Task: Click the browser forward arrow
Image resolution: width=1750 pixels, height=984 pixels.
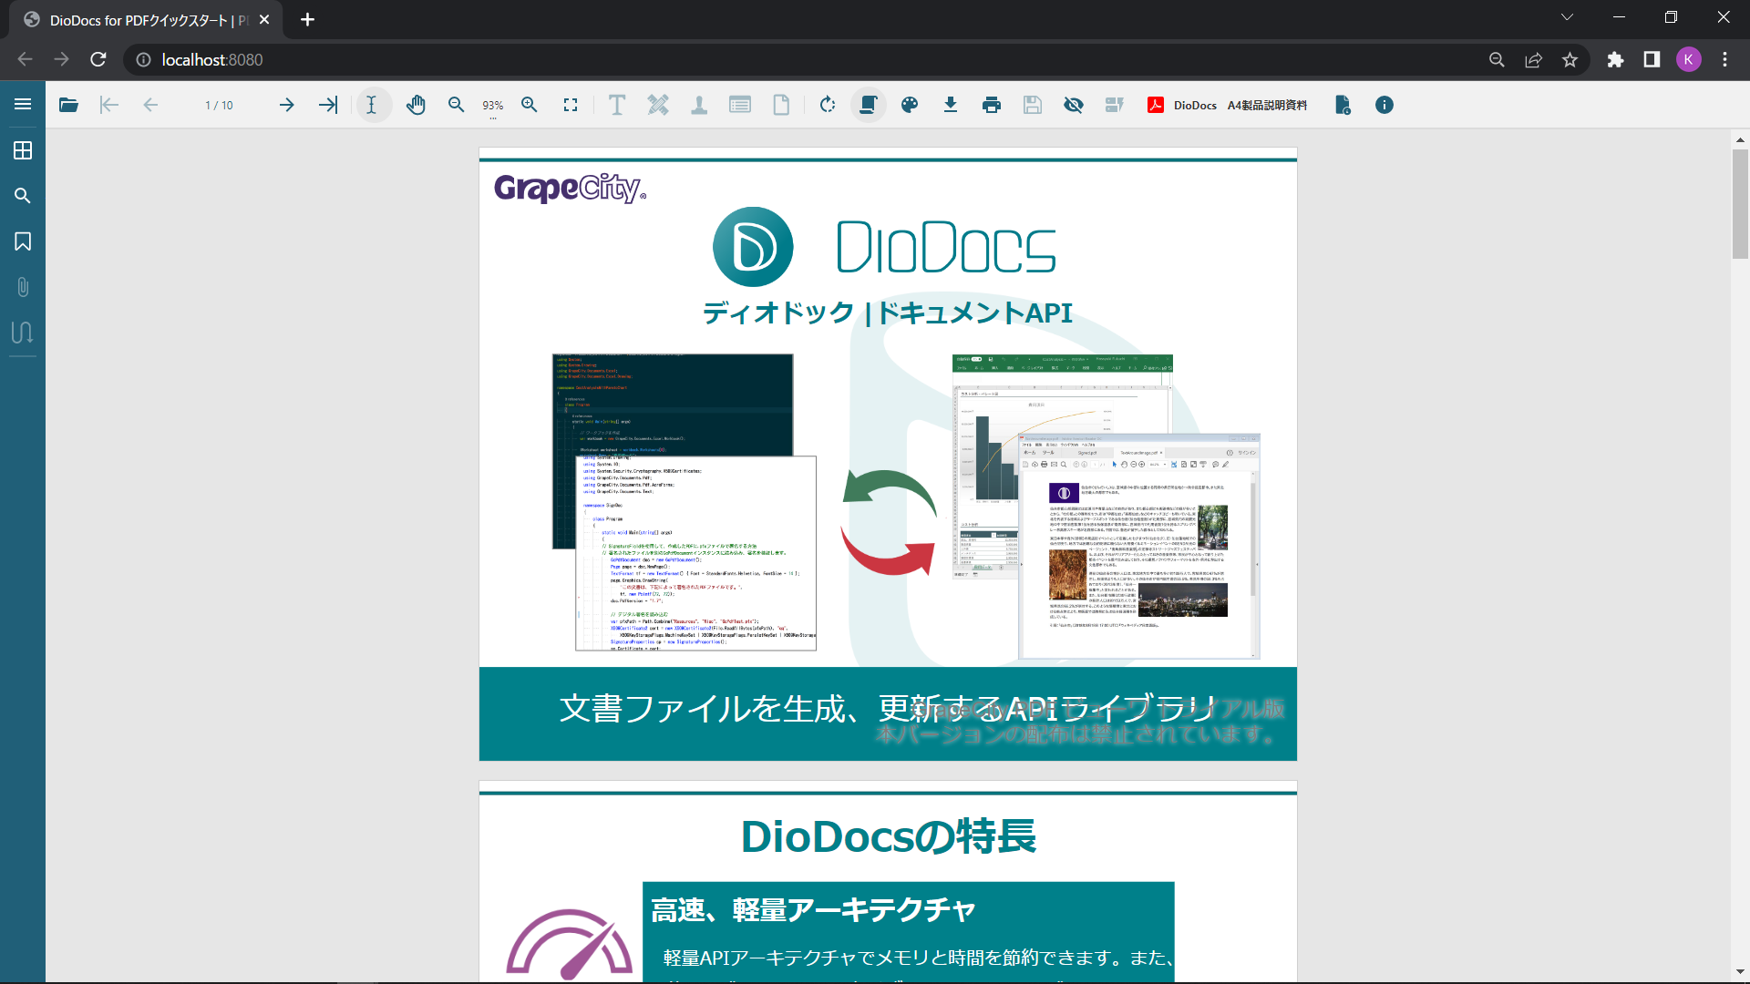Action: [x=61, y=59]
